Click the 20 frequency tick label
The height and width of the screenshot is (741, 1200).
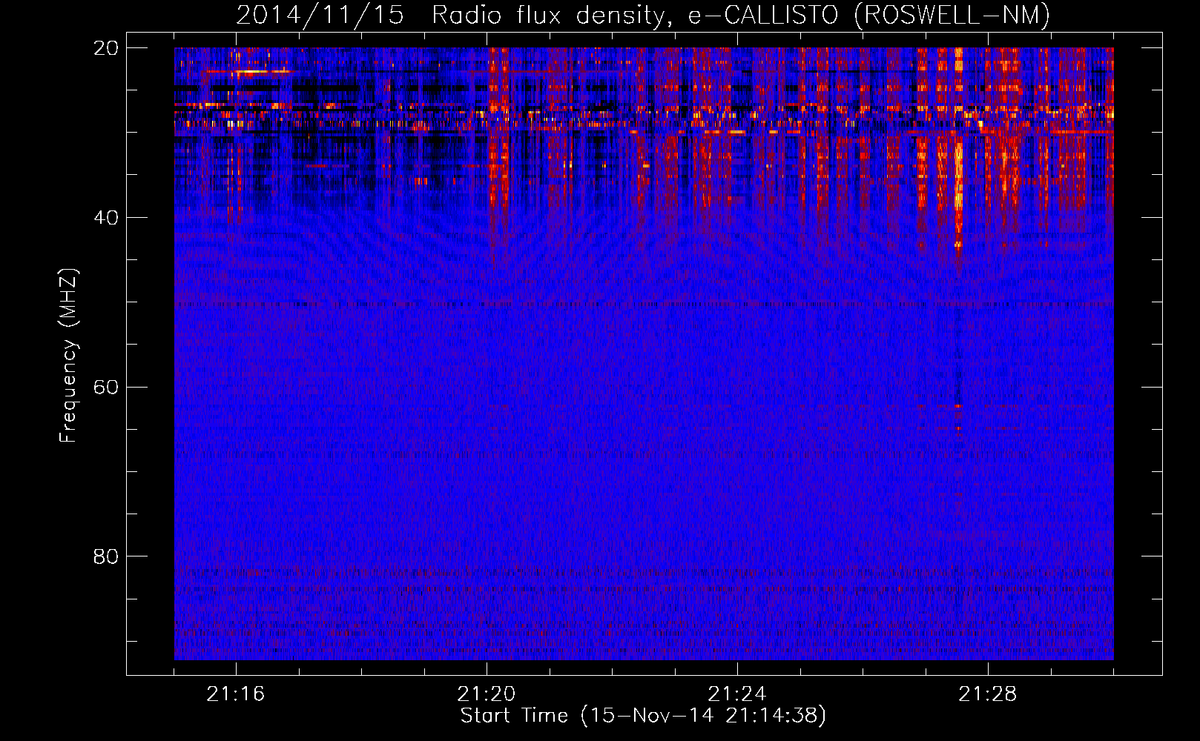point(106,48)
